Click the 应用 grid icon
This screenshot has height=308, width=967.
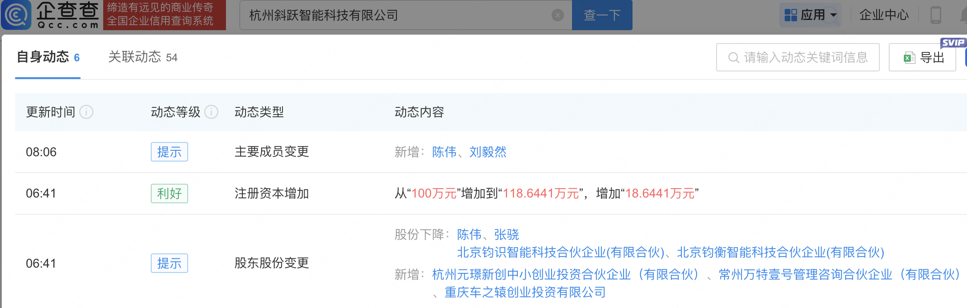[x=790, y=15]
